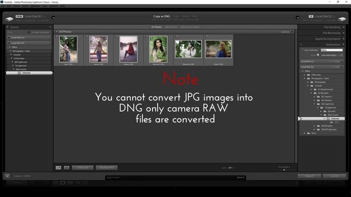The image size is (351, 197).
Task: Open the FROM Local Disk source dropdown
Action: [35, 16]
